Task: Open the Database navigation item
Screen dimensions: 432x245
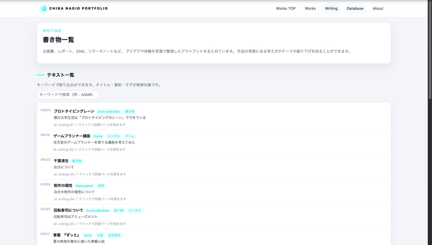Action: (x=355, y=9)
